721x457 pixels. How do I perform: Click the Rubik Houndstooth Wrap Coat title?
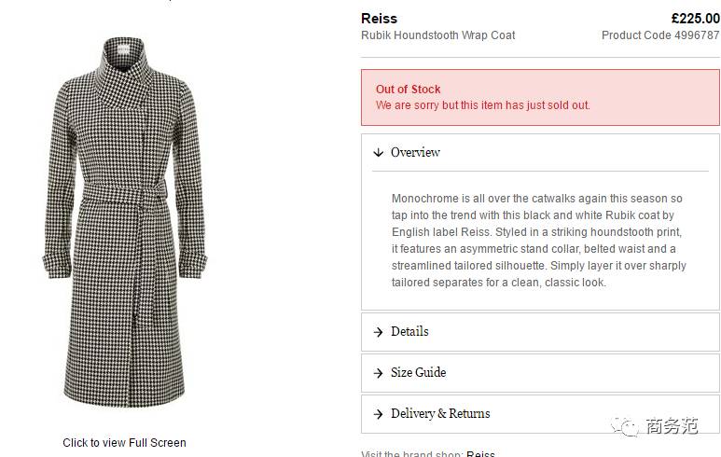point(437,35)
